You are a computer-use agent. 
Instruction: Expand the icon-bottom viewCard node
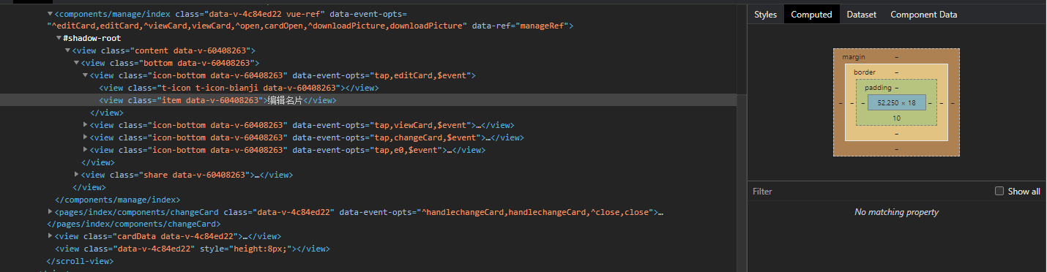[x=85, y=125]
